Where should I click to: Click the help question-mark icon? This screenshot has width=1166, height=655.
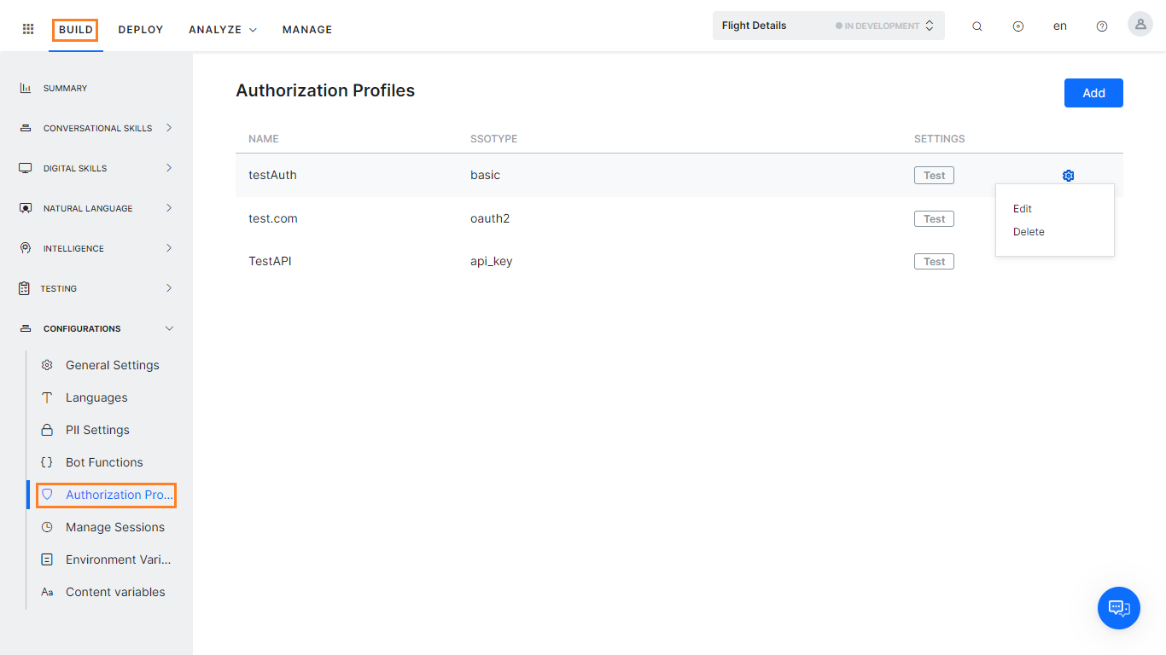point(1101,26)
